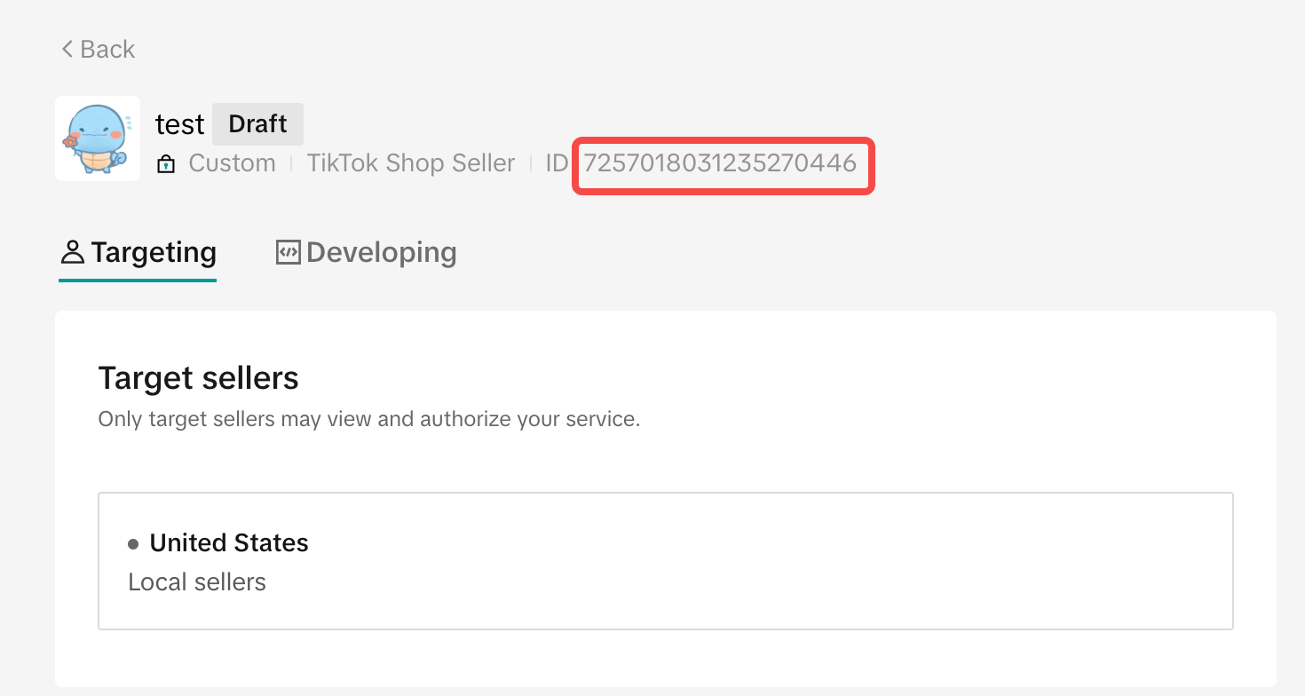Click the Back chevron arrow icon

tap(67, 49)
